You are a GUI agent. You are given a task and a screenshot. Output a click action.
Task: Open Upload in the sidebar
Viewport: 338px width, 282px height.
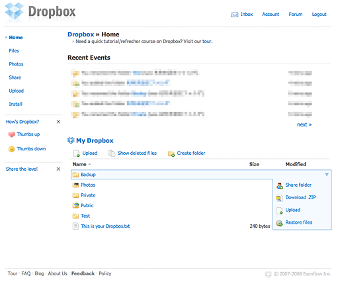pyautogui.click(x=17, y=91)
